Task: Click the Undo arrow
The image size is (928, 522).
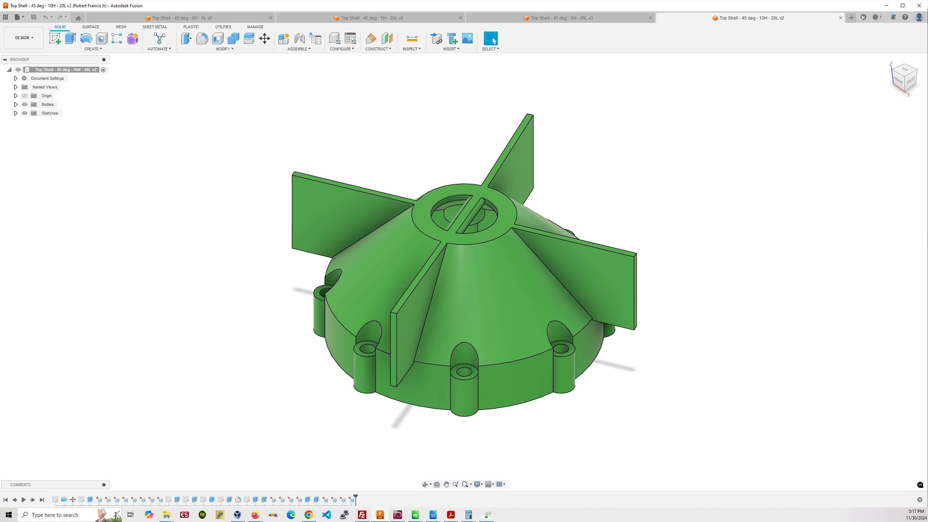Action: (45, 17)
